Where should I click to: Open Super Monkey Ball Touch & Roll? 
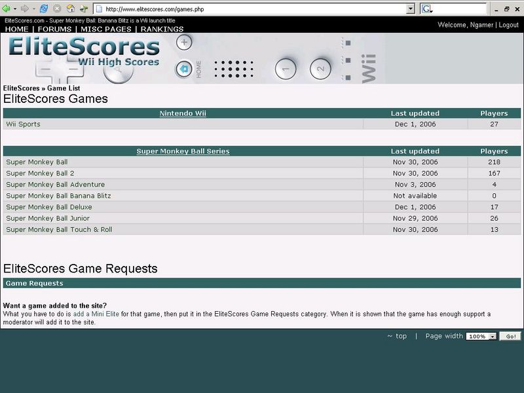pyautogui.click(x=59, y=230)
